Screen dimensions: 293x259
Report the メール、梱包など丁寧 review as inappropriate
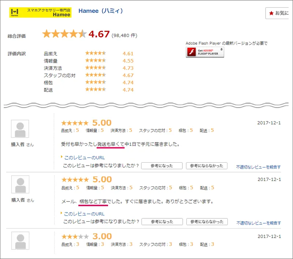(259, 223)
